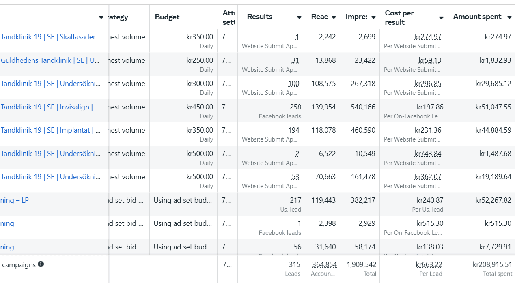Click the Budget column header

point(167,17)
